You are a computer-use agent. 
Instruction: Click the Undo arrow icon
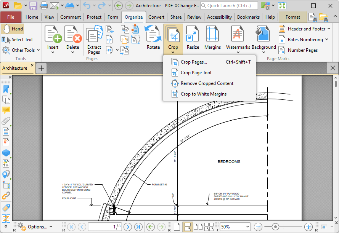coord(87,6)
